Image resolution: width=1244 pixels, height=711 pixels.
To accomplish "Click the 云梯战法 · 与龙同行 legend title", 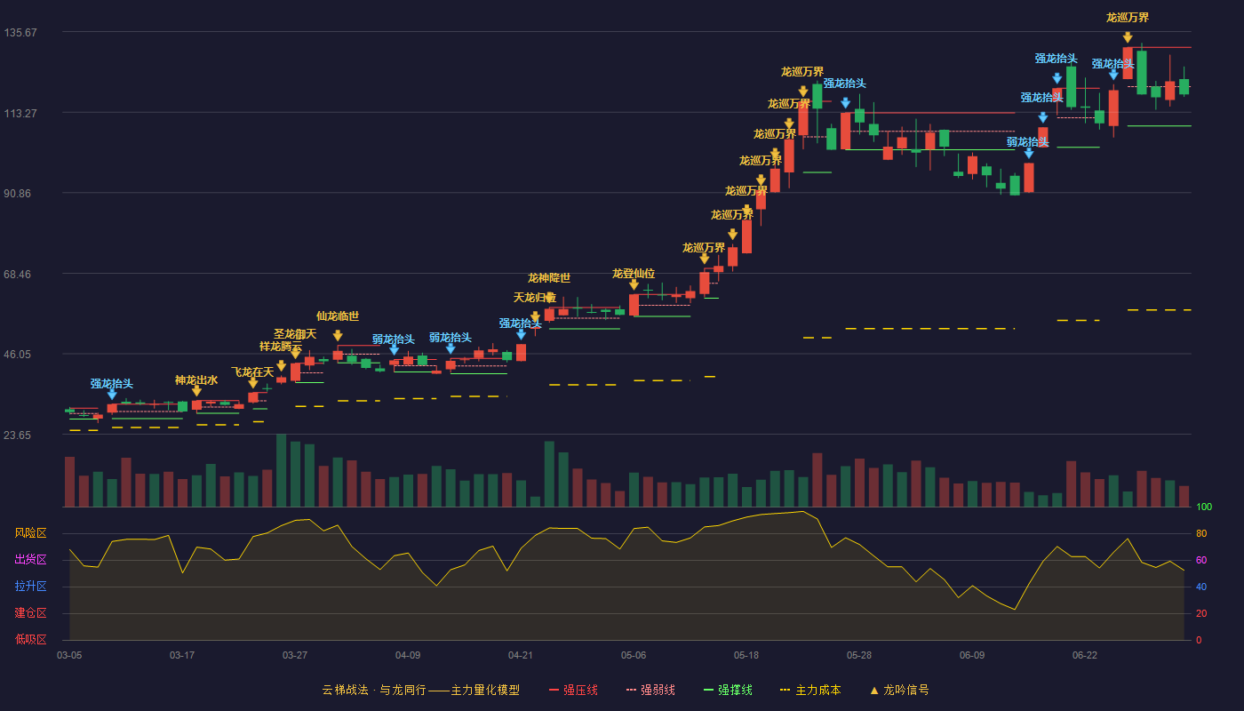I will tap(420, 690).
